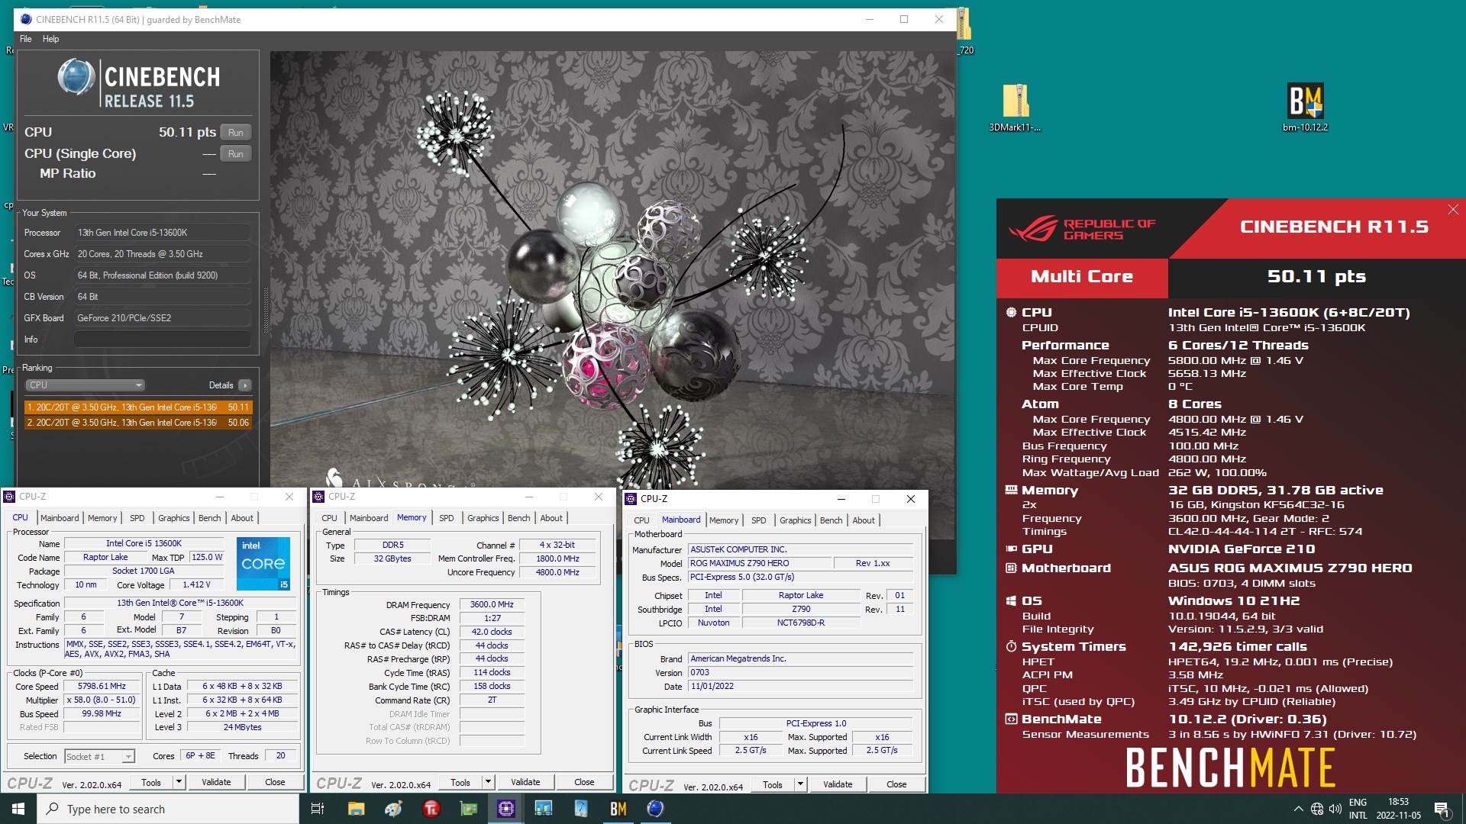Screen dimensions: 1466x824
Task: Click the BIOS Version 0703 field
Action: pyautogui.click(x=800, y=673)
